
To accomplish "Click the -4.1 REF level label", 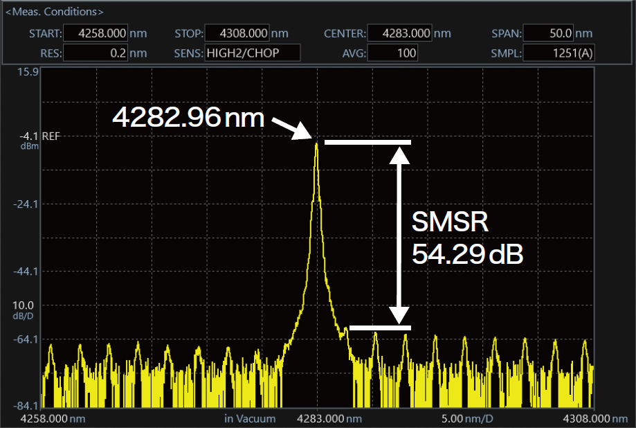I will (39, 136).
